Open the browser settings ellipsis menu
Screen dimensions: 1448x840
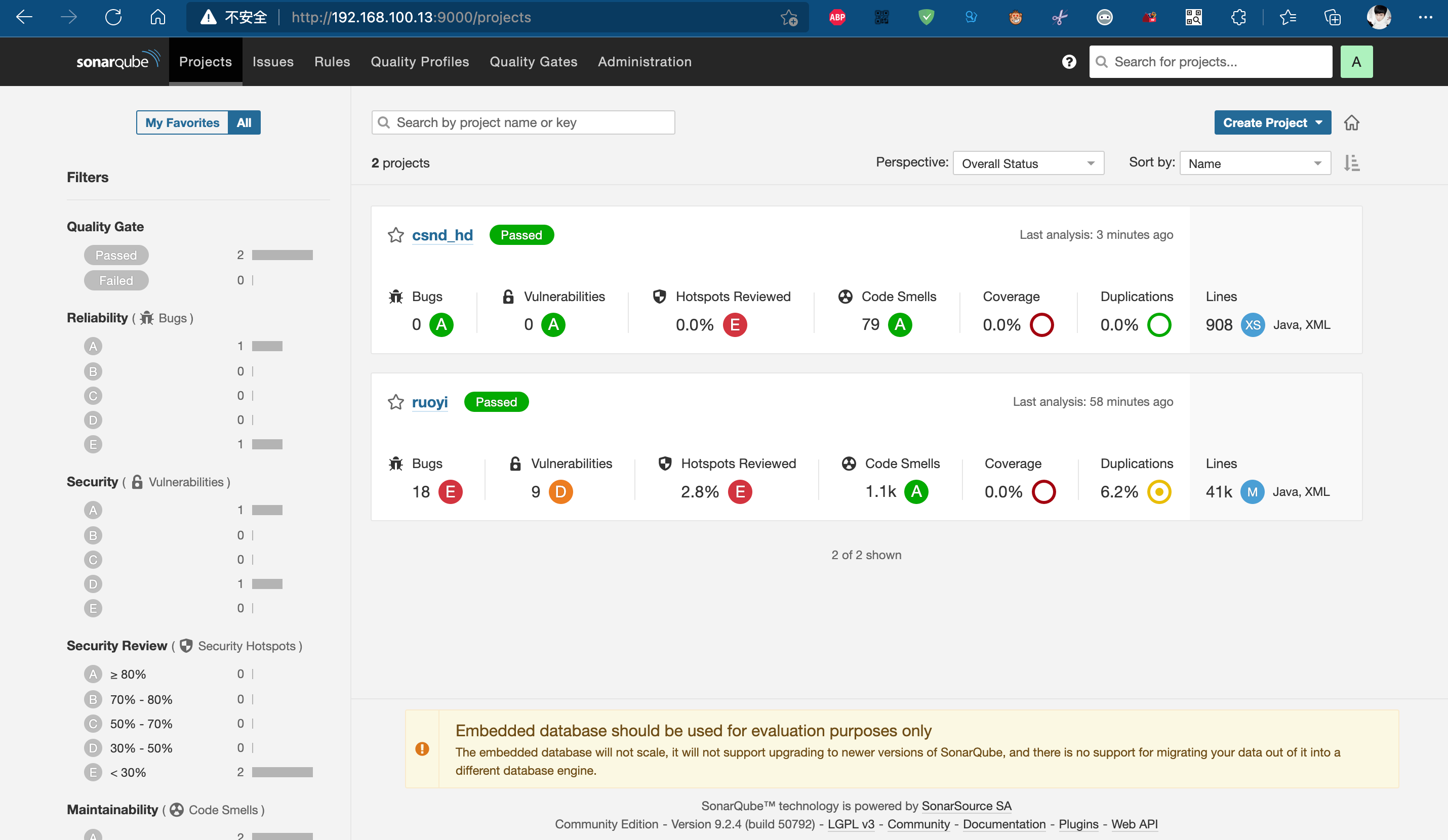(x=1425, y=17)
